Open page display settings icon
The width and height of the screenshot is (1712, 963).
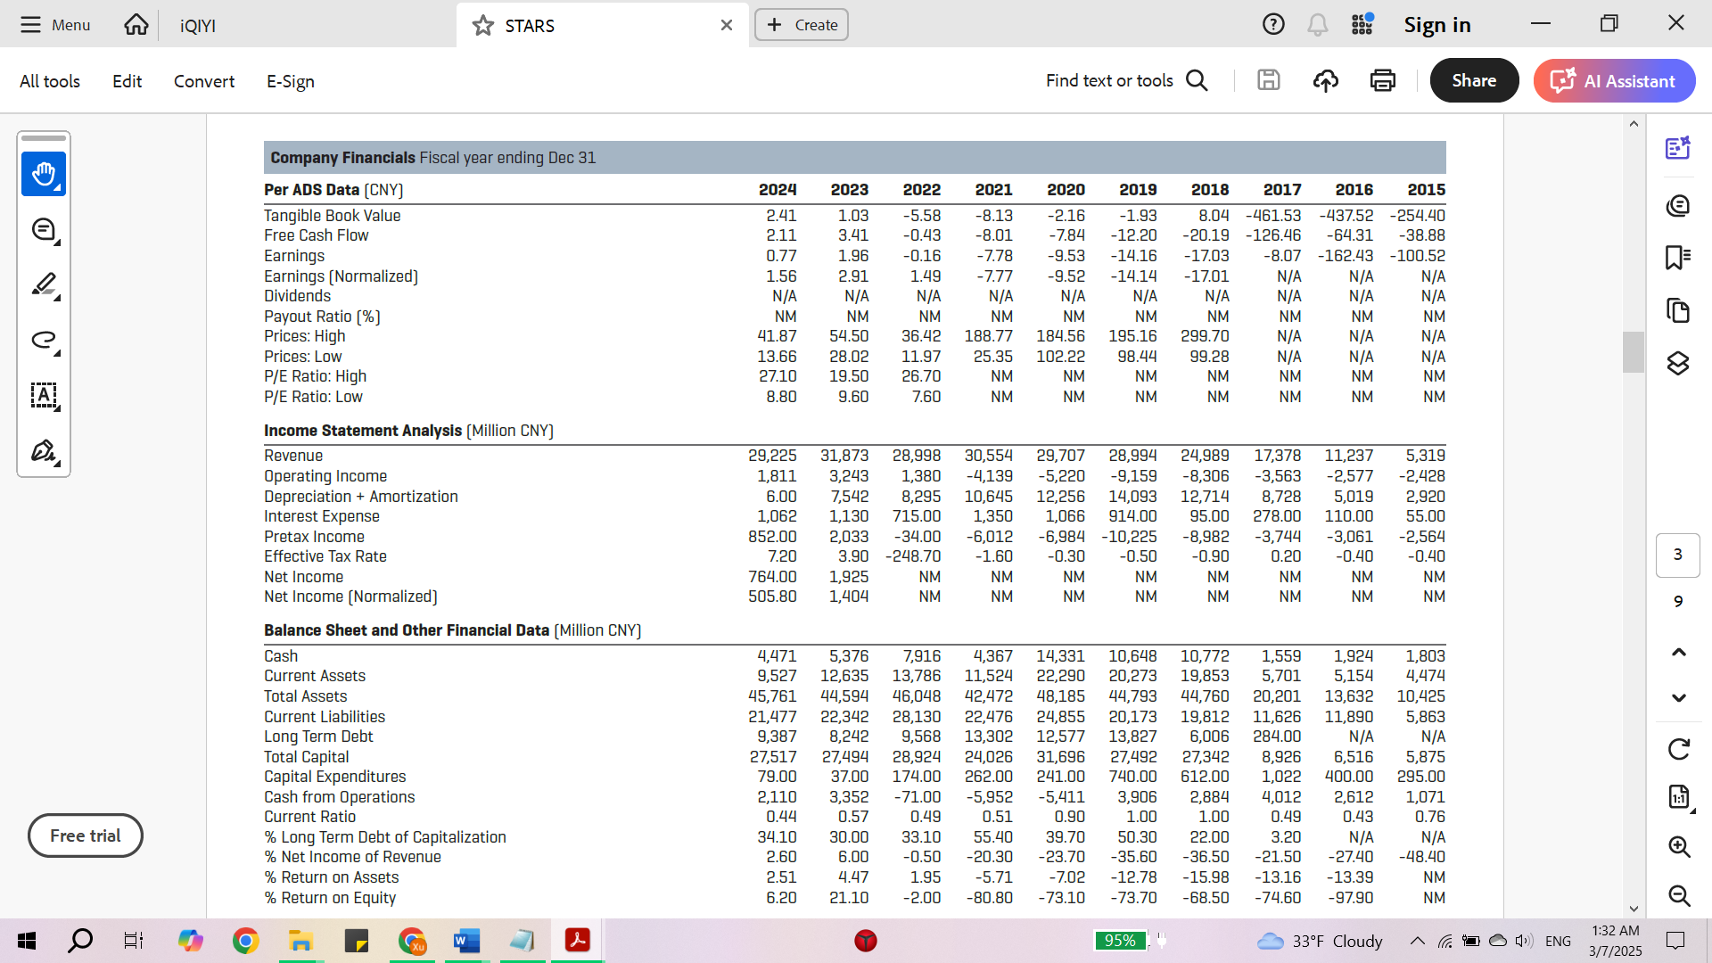pyautogui.click(x=1679, y=797)
